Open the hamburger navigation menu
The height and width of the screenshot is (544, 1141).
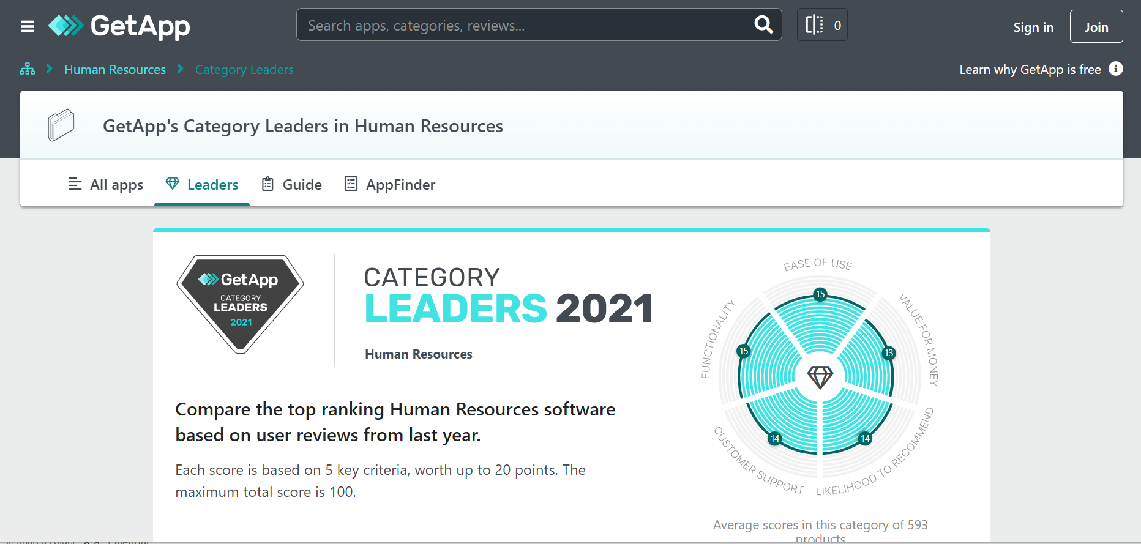coord(28,26)
